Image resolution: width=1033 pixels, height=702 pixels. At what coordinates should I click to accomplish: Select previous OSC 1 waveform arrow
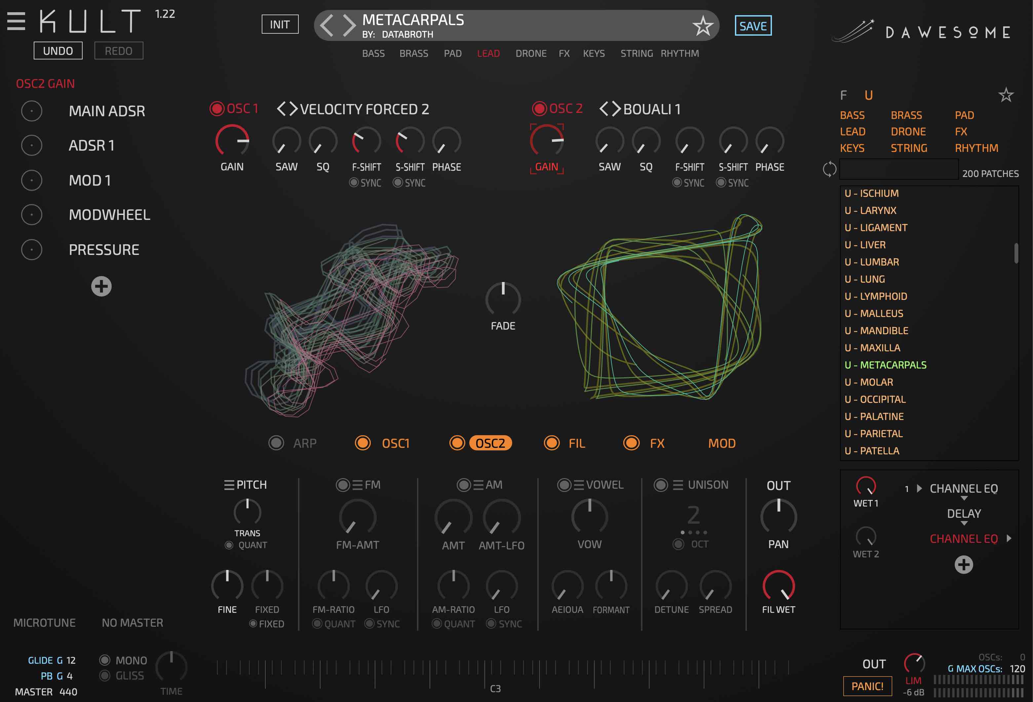tap(281, 109)
